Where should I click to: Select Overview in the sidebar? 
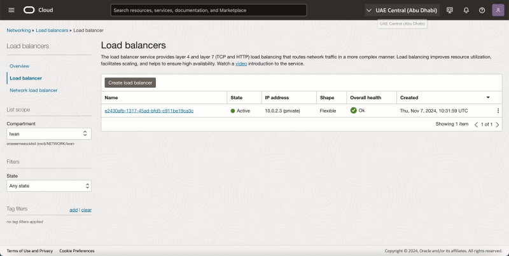19,66
